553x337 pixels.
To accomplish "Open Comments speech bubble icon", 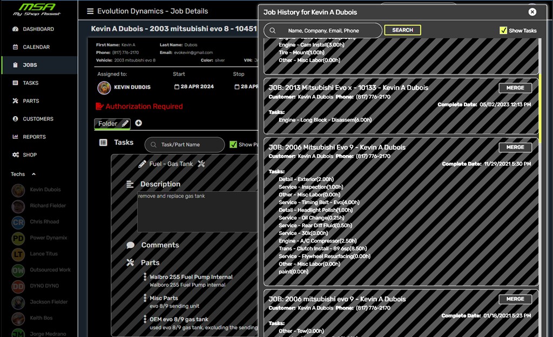I will [131, 245].
